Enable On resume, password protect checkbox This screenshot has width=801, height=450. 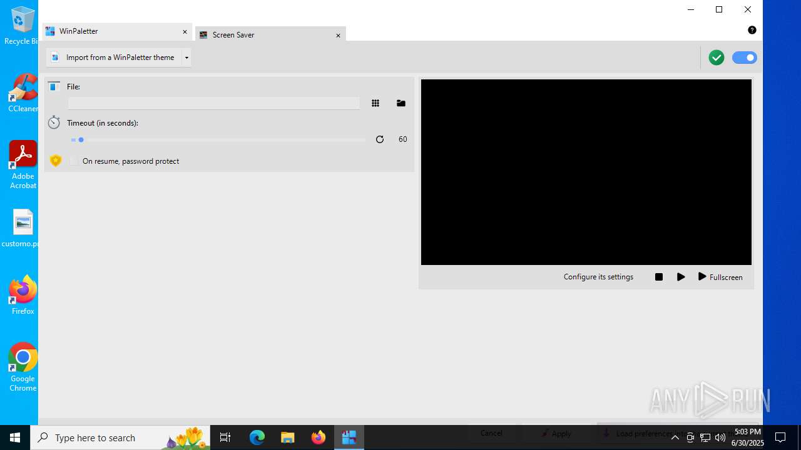74,161
